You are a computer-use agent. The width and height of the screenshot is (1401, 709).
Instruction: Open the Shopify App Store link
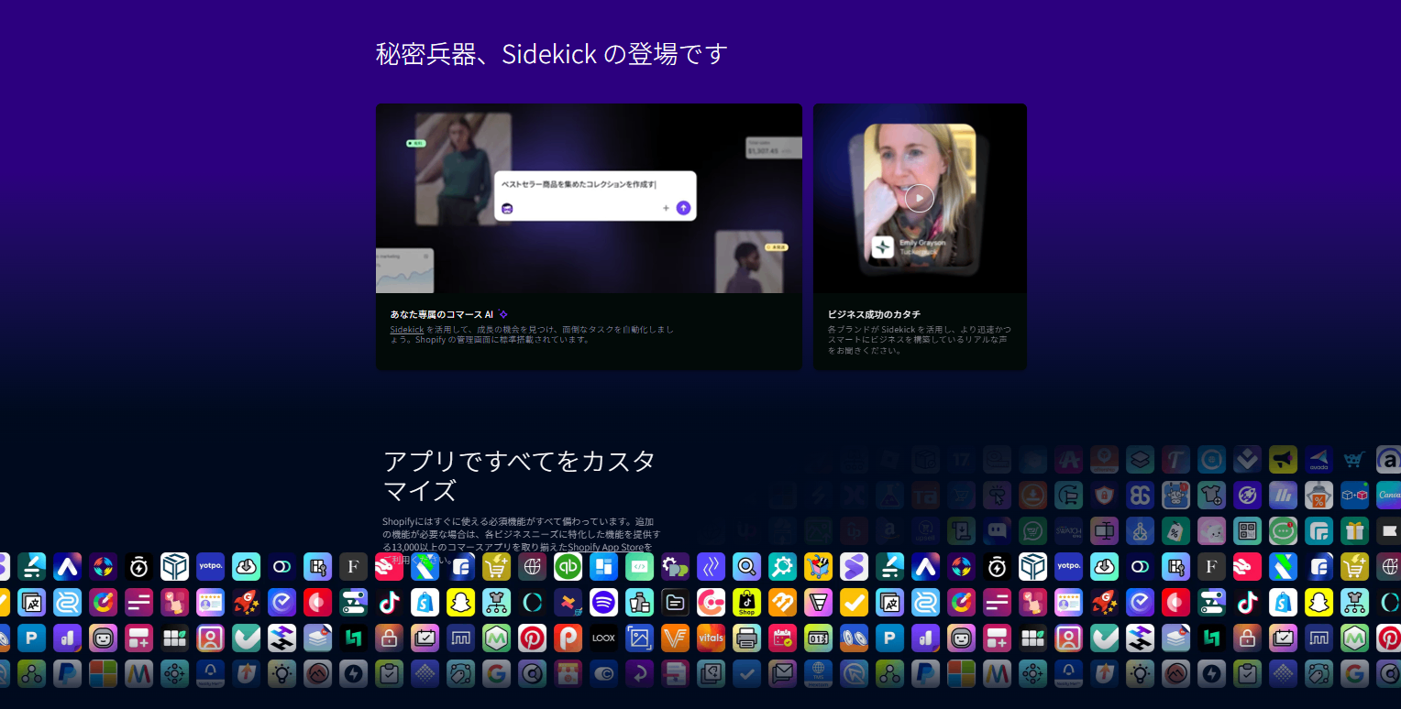click(x=605, y=547)
